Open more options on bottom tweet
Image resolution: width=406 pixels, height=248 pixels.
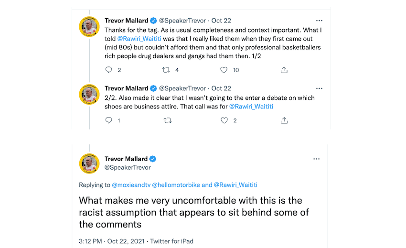click(316, 159)
